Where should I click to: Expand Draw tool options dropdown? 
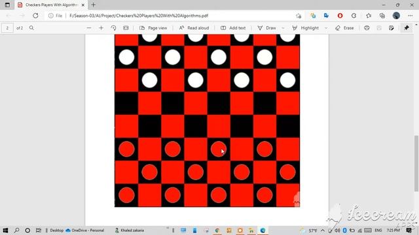pos(283,28)
